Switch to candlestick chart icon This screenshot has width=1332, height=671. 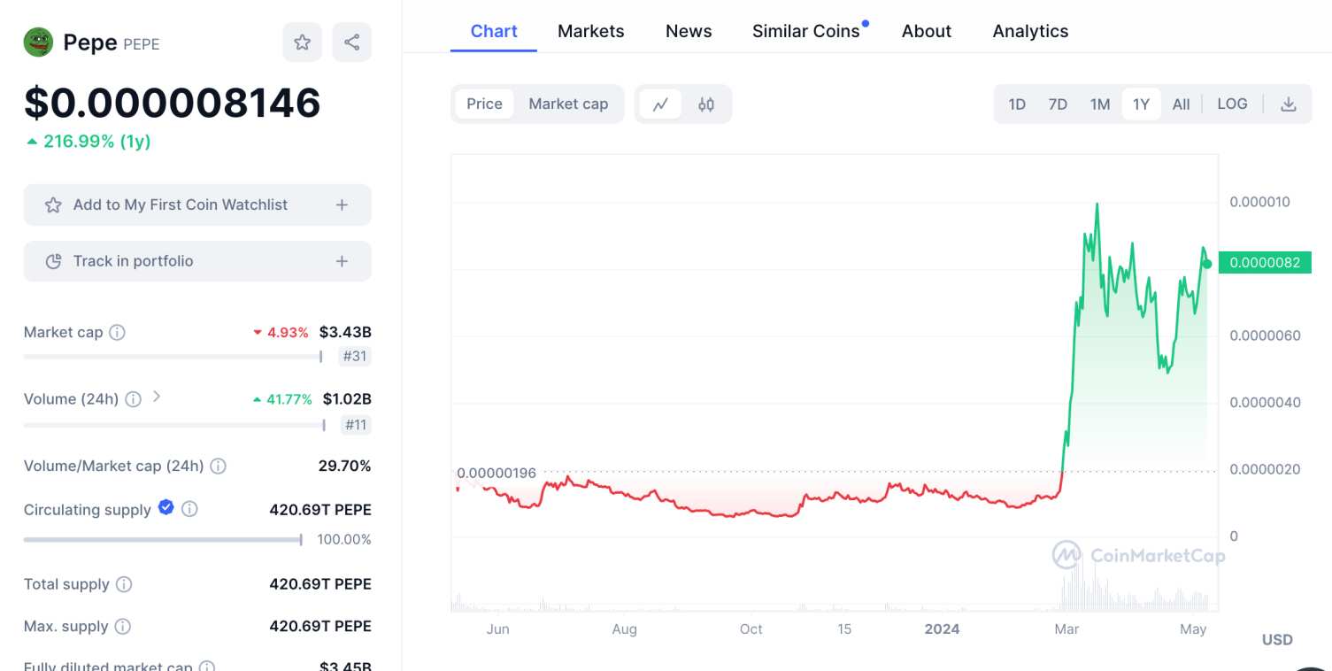point(706,104)
